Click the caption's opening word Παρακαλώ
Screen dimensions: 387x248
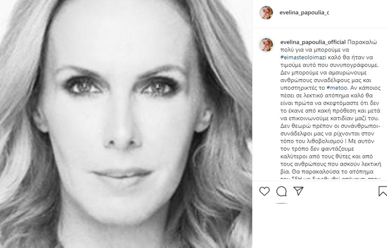pyautogui.click(x=362, y=42)
